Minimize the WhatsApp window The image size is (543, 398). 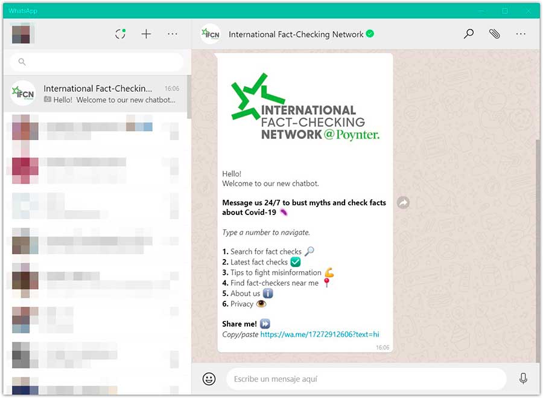coord(481,11)
